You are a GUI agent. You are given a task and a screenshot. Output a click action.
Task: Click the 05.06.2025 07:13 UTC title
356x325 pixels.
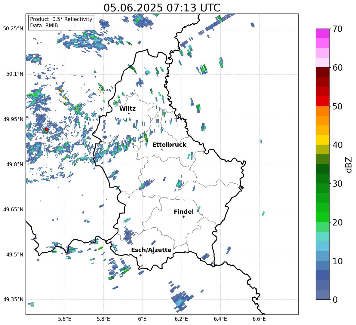(162, 8)
